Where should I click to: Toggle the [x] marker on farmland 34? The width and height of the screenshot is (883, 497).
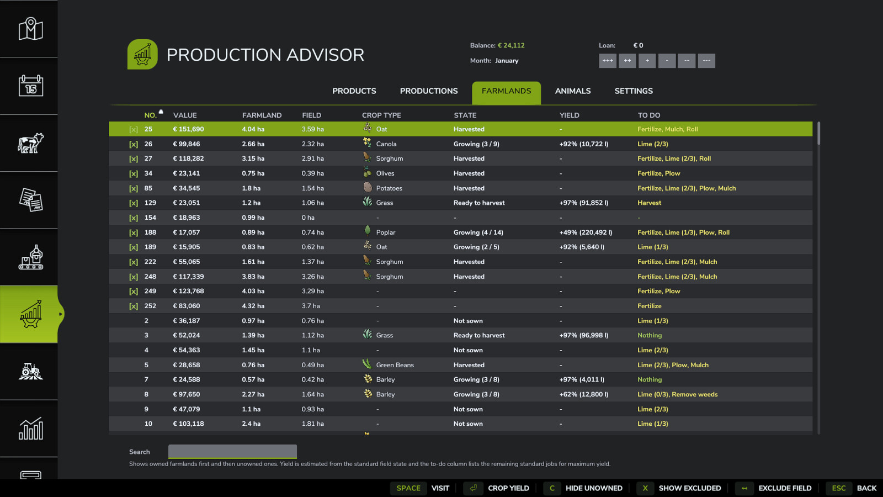tap(134, 173)
